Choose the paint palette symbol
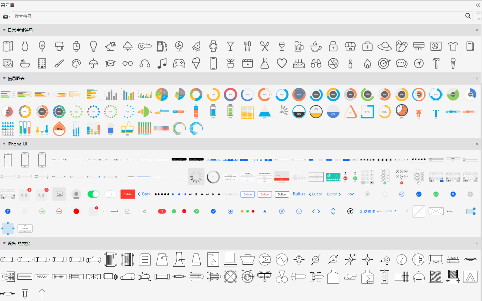The width and height of the screenshot is (482, 301). (x=76, y=63)
